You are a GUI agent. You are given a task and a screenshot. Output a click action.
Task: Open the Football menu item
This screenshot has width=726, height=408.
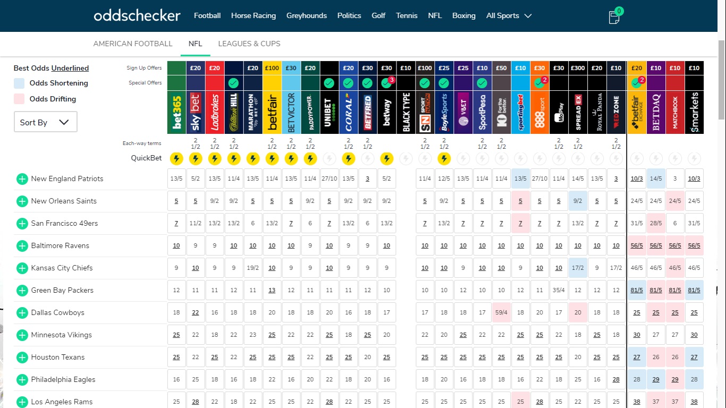click(207, 15)
